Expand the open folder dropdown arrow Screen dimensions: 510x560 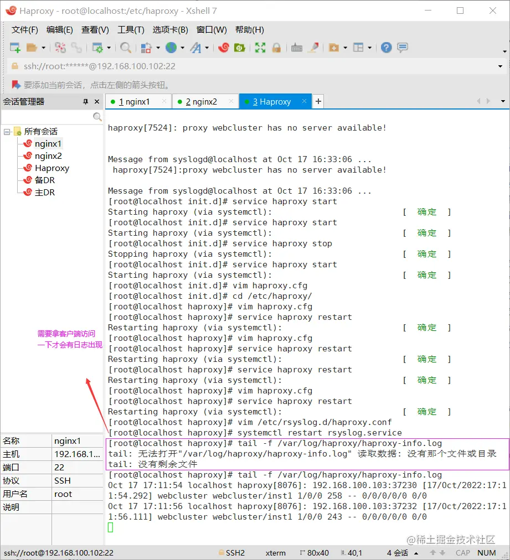44,48
